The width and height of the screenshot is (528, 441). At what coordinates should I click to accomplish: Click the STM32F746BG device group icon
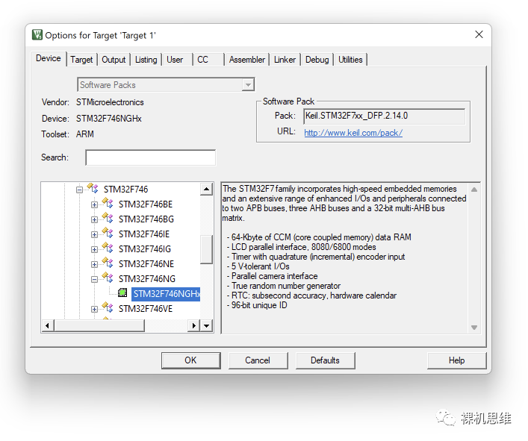108,218
